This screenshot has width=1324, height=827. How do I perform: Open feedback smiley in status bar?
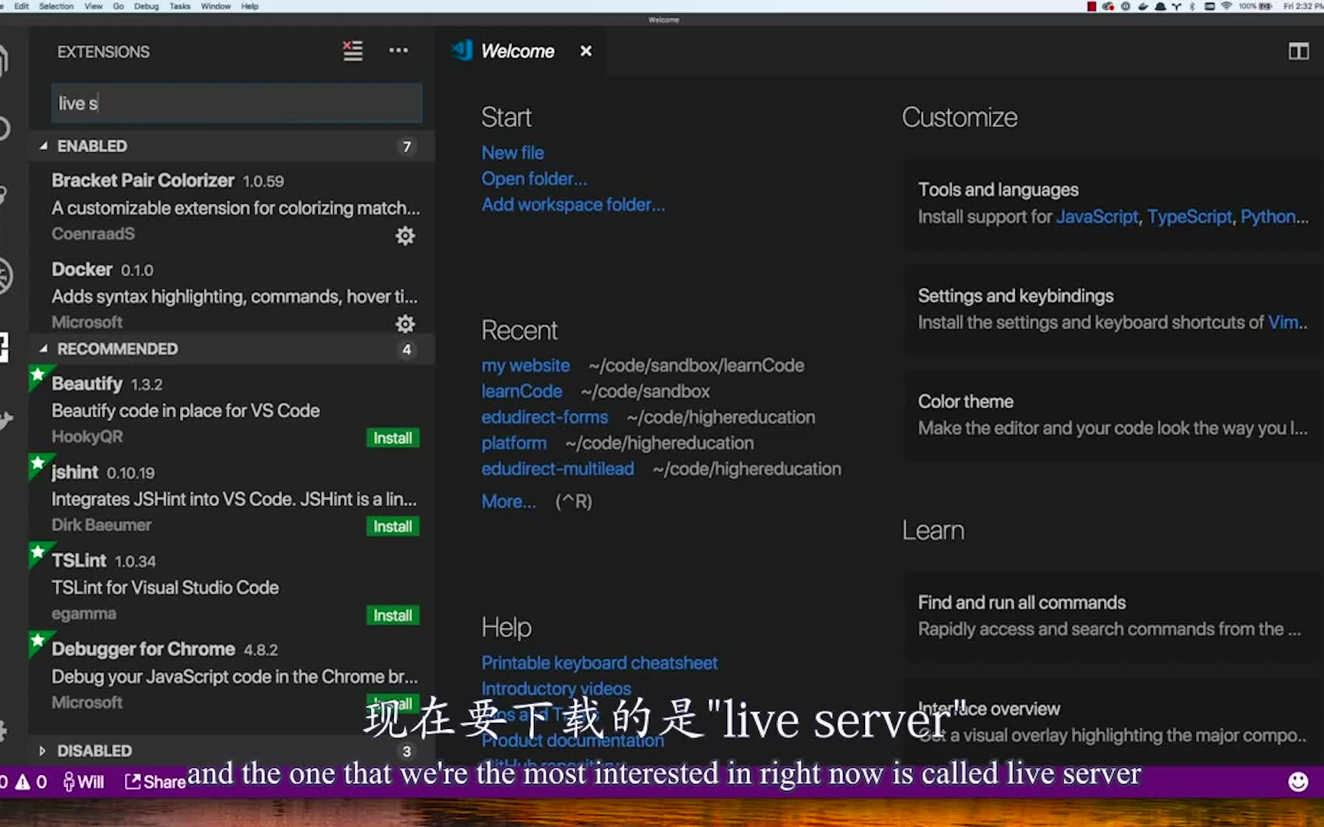click(x=1298, y=782)
